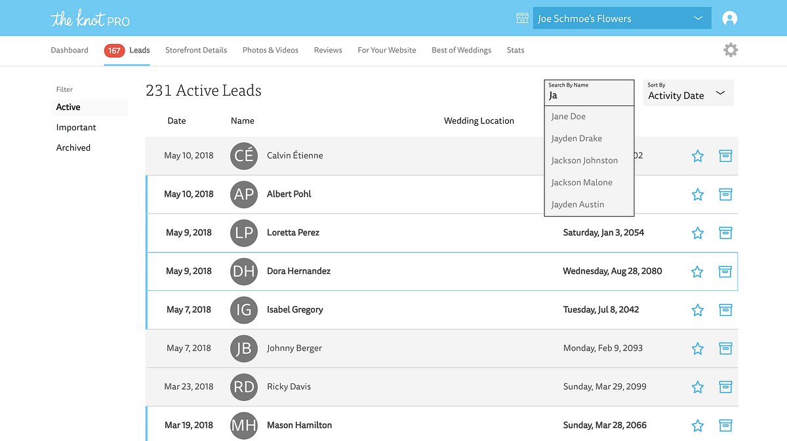
Task: Click the AP avatar of Albert Pohl
Action: coord(244,195)
